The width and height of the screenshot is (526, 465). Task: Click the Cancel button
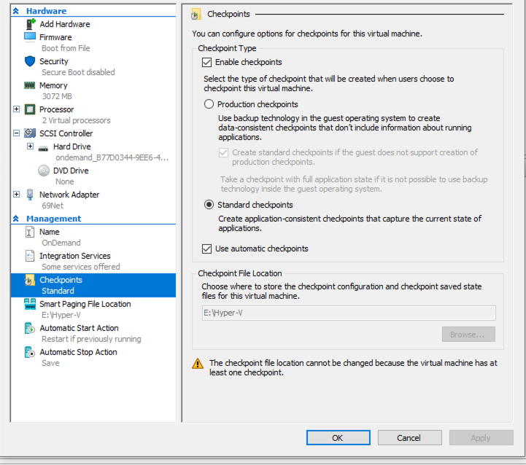pos(409,438)
